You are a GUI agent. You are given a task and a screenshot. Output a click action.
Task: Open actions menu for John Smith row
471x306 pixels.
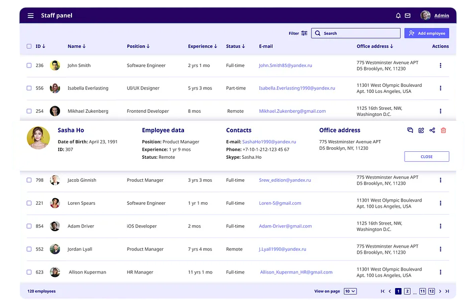(440, 65)
